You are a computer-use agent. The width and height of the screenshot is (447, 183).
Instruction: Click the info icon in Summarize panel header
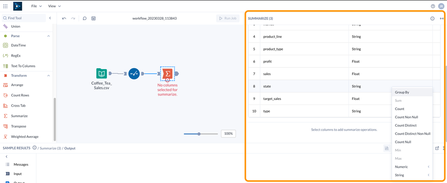(432, 18)
